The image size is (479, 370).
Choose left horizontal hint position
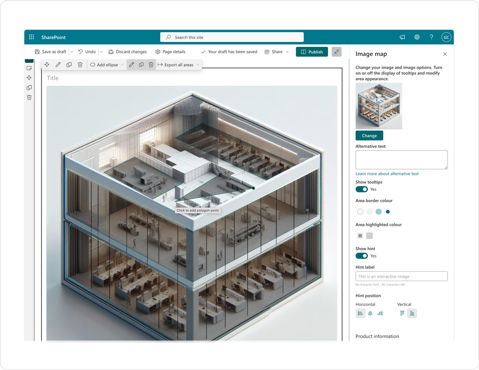(x=360, y=313)
